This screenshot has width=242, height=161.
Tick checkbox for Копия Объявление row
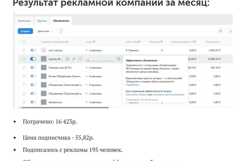pos(24,76)
